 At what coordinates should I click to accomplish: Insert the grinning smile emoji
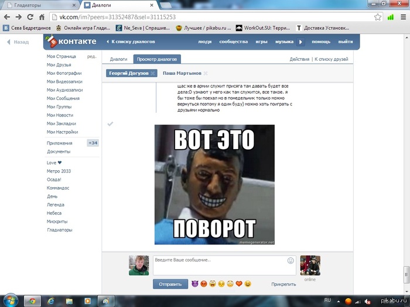[x=248, y=284]
